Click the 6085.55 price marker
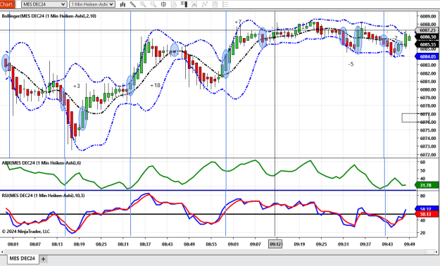The width and height of the screenshot is (440, 266). pos(427,44)
